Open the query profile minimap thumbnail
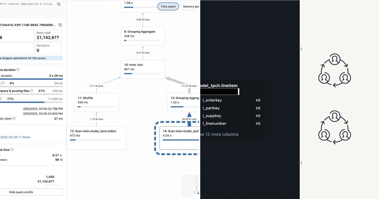 click(x=190, y=185)
